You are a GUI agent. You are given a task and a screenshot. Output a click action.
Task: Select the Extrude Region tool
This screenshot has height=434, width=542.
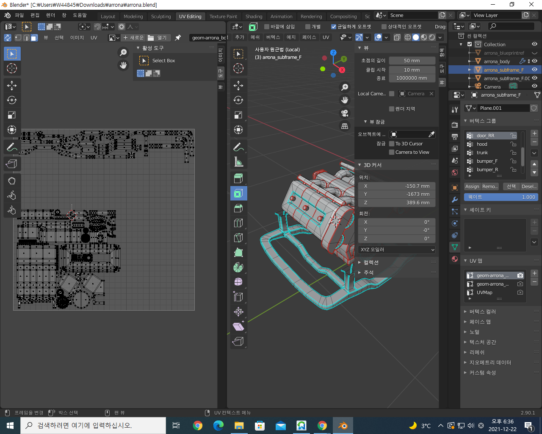tap(238, 178)
